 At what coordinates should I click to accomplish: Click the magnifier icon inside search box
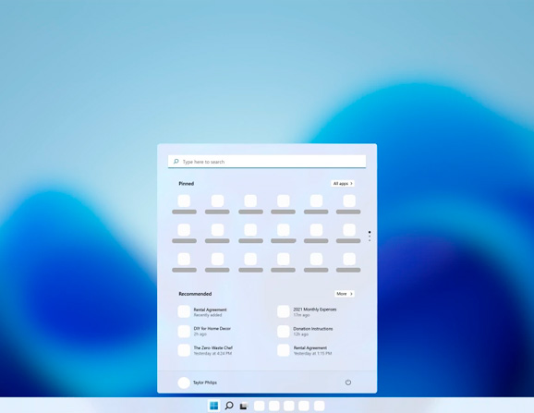click(x=176, y=162)
